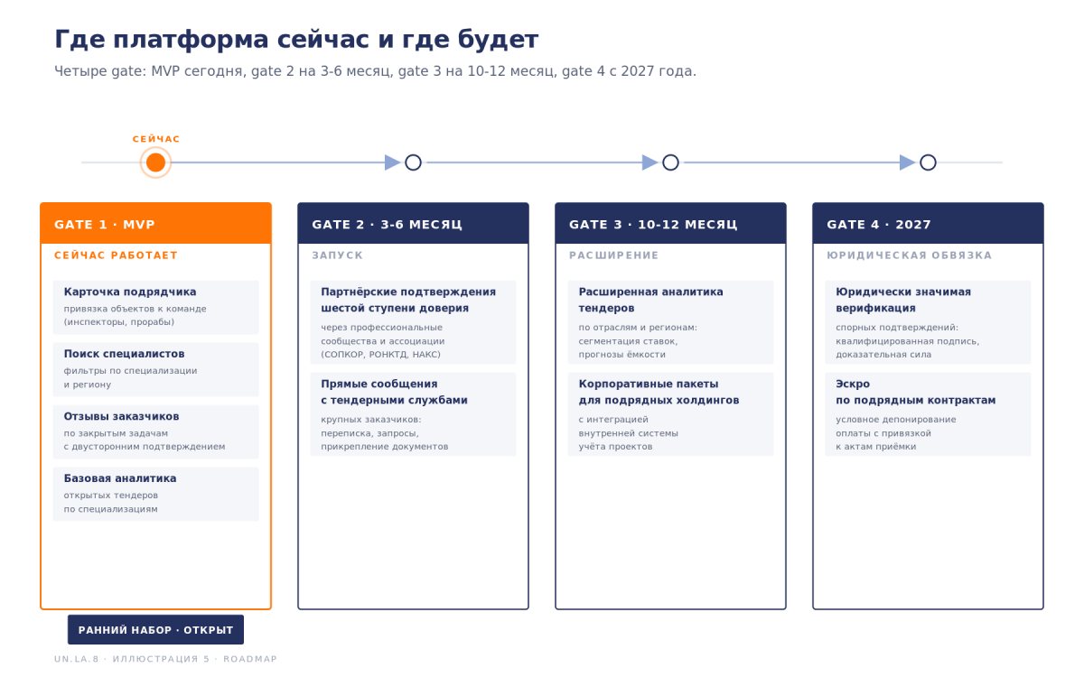Click the arrowhead pointing to Gate 2 marker
This screenshot has height=677, width=1084.
coord(393,162)
